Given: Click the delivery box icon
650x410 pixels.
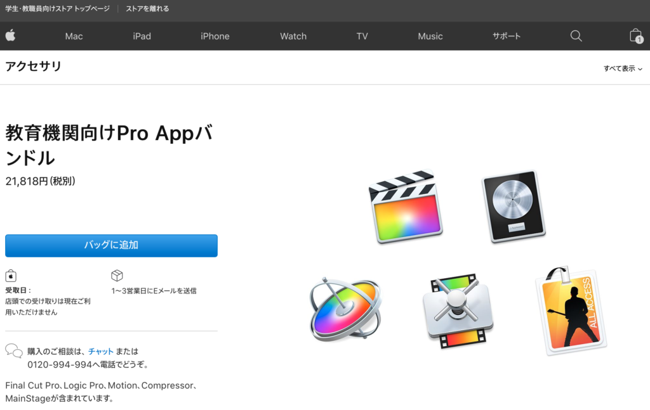Looking at the screenshot, I should [117, 276].
